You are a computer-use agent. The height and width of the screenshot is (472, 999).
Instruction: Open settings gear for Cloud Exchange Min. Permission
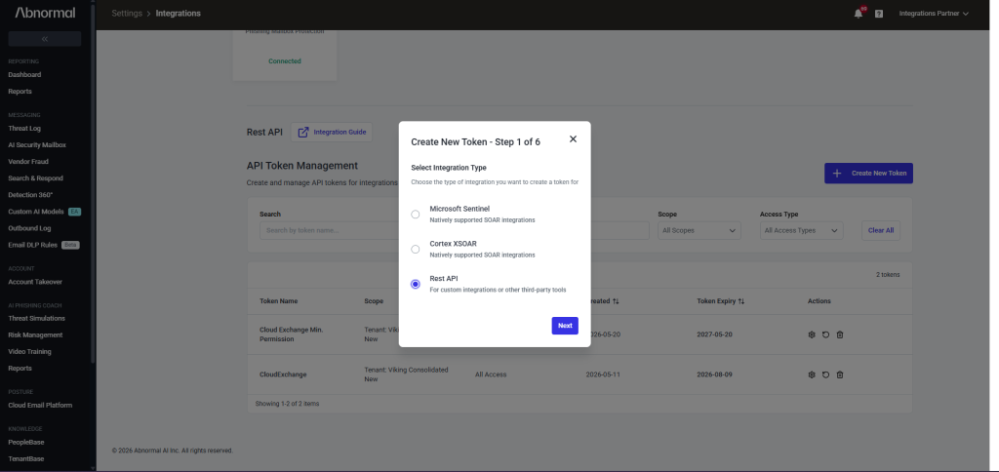point(812,334)
